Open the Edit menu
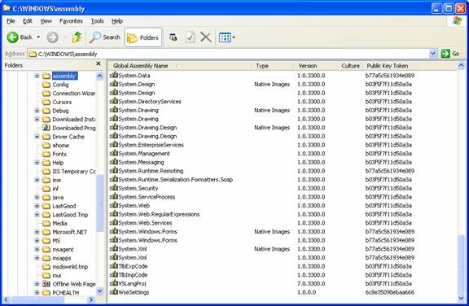This screenshot has height=306, width=469. pyautogui.click(x=28, y=21)
